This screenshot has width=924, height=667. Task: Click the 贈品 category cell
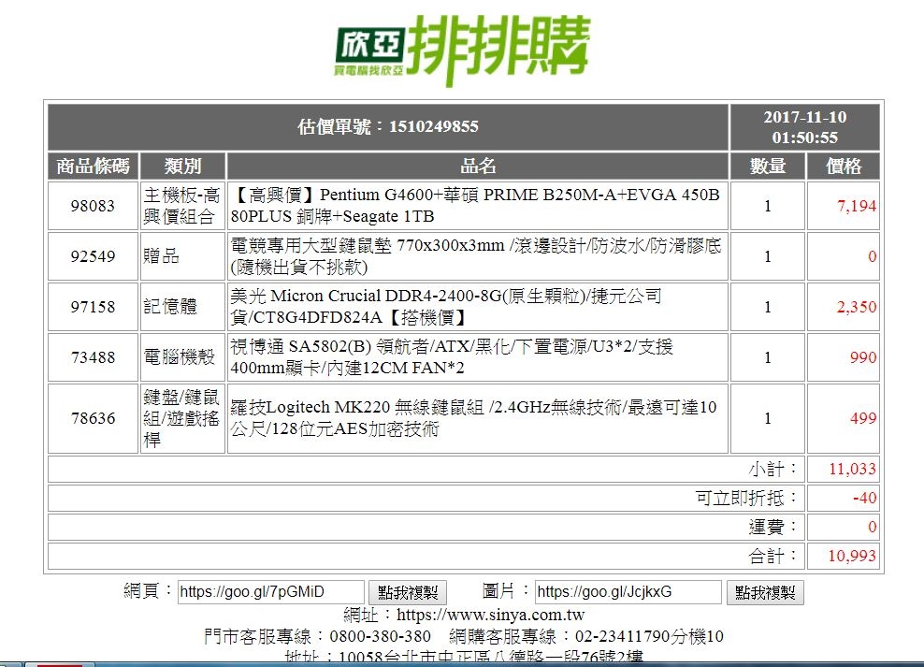click(x=182, y=256)
